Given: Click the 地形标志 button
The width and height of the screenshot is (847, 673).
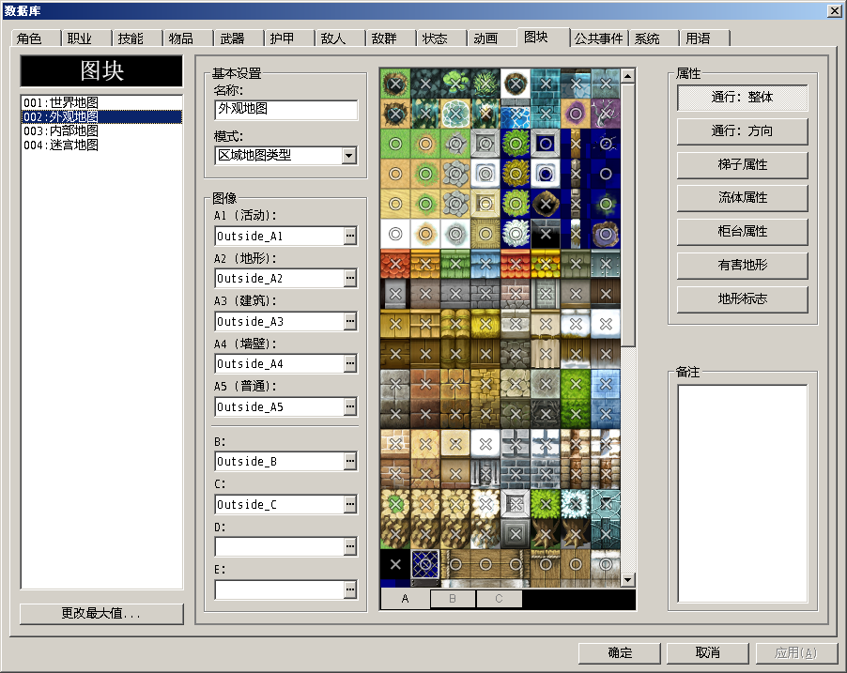Looking at the screenshot, I should (x=742, y=298).
